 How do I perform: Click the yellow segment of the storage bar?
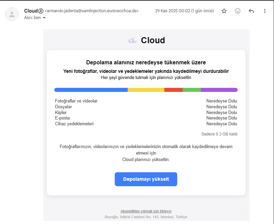(x=146, y=90)
